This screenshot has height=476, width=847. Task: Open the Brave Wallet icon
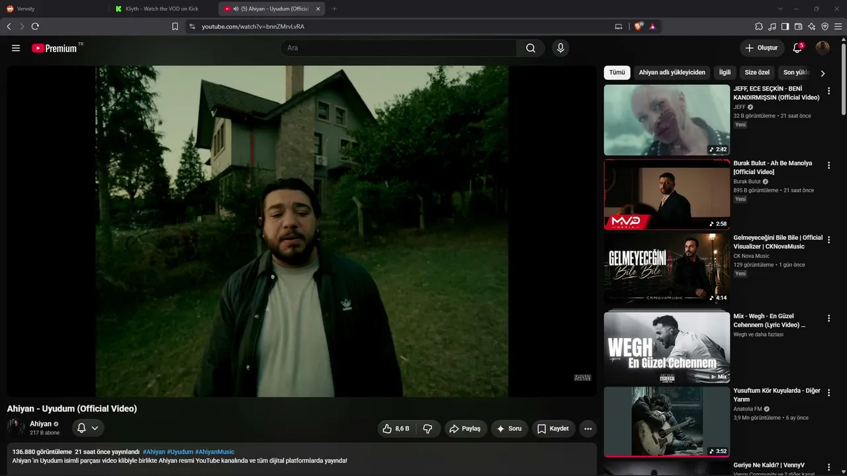[799, 26]
